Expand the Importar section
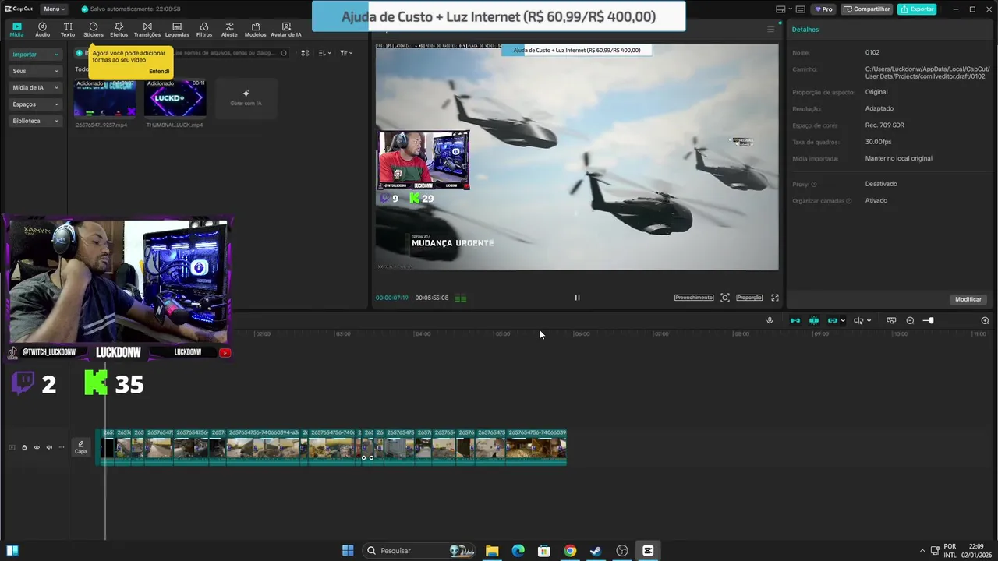Screen dimensions: 998x561 click(35, 55)
